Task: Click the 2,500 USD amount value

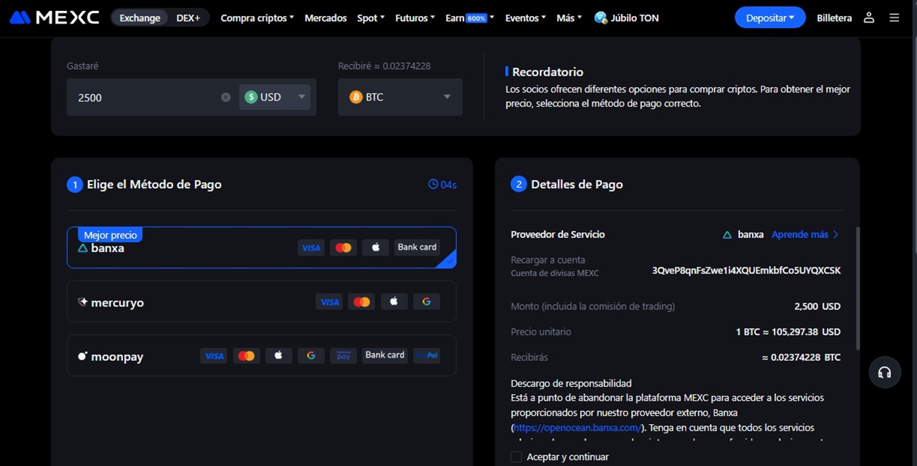Action: 818,306
